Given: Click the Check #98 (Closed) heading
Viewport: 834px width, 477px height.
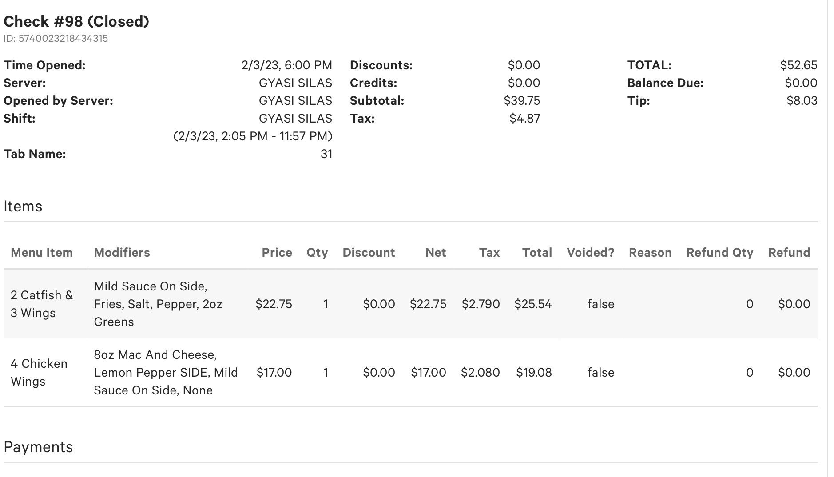Looking at the screenshot, I should click(76, 21).
